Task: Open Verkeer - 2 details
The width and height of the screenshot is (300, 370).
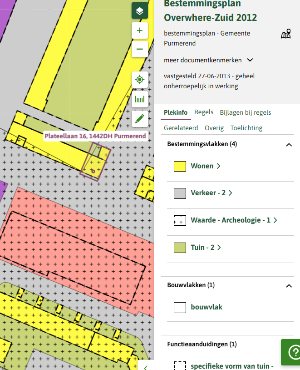Action: (211, 193)
